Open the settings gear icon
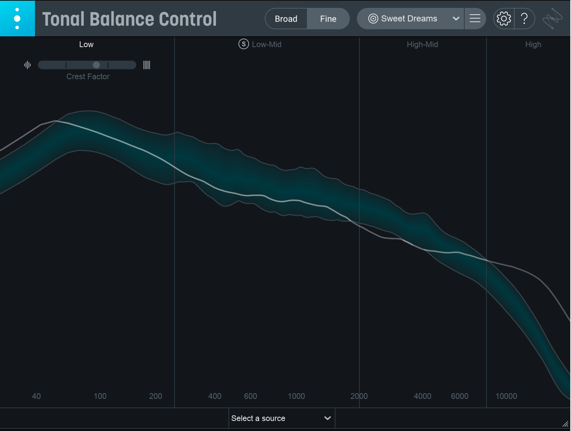 click(x=504, y=19)
